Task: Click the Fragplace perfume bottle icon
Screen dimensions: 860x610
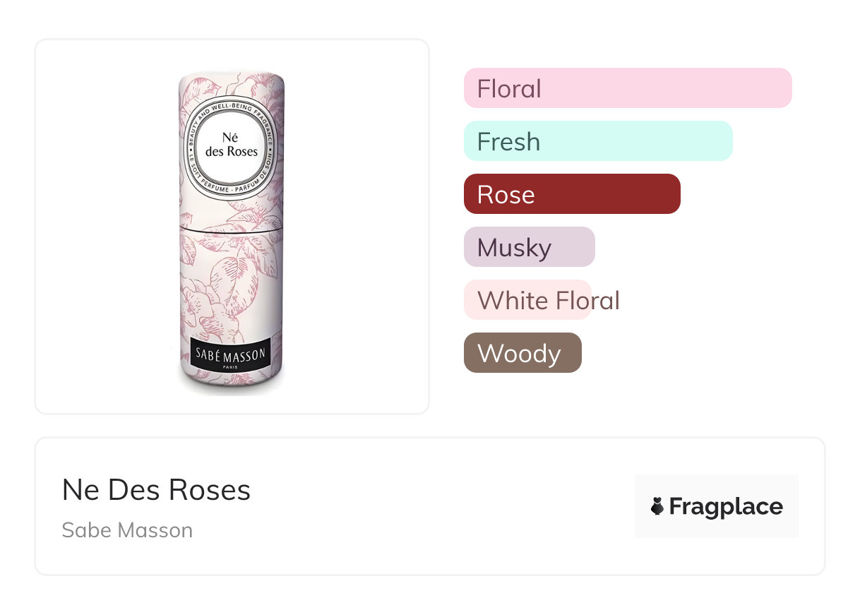Action: (x=657, y=506)
